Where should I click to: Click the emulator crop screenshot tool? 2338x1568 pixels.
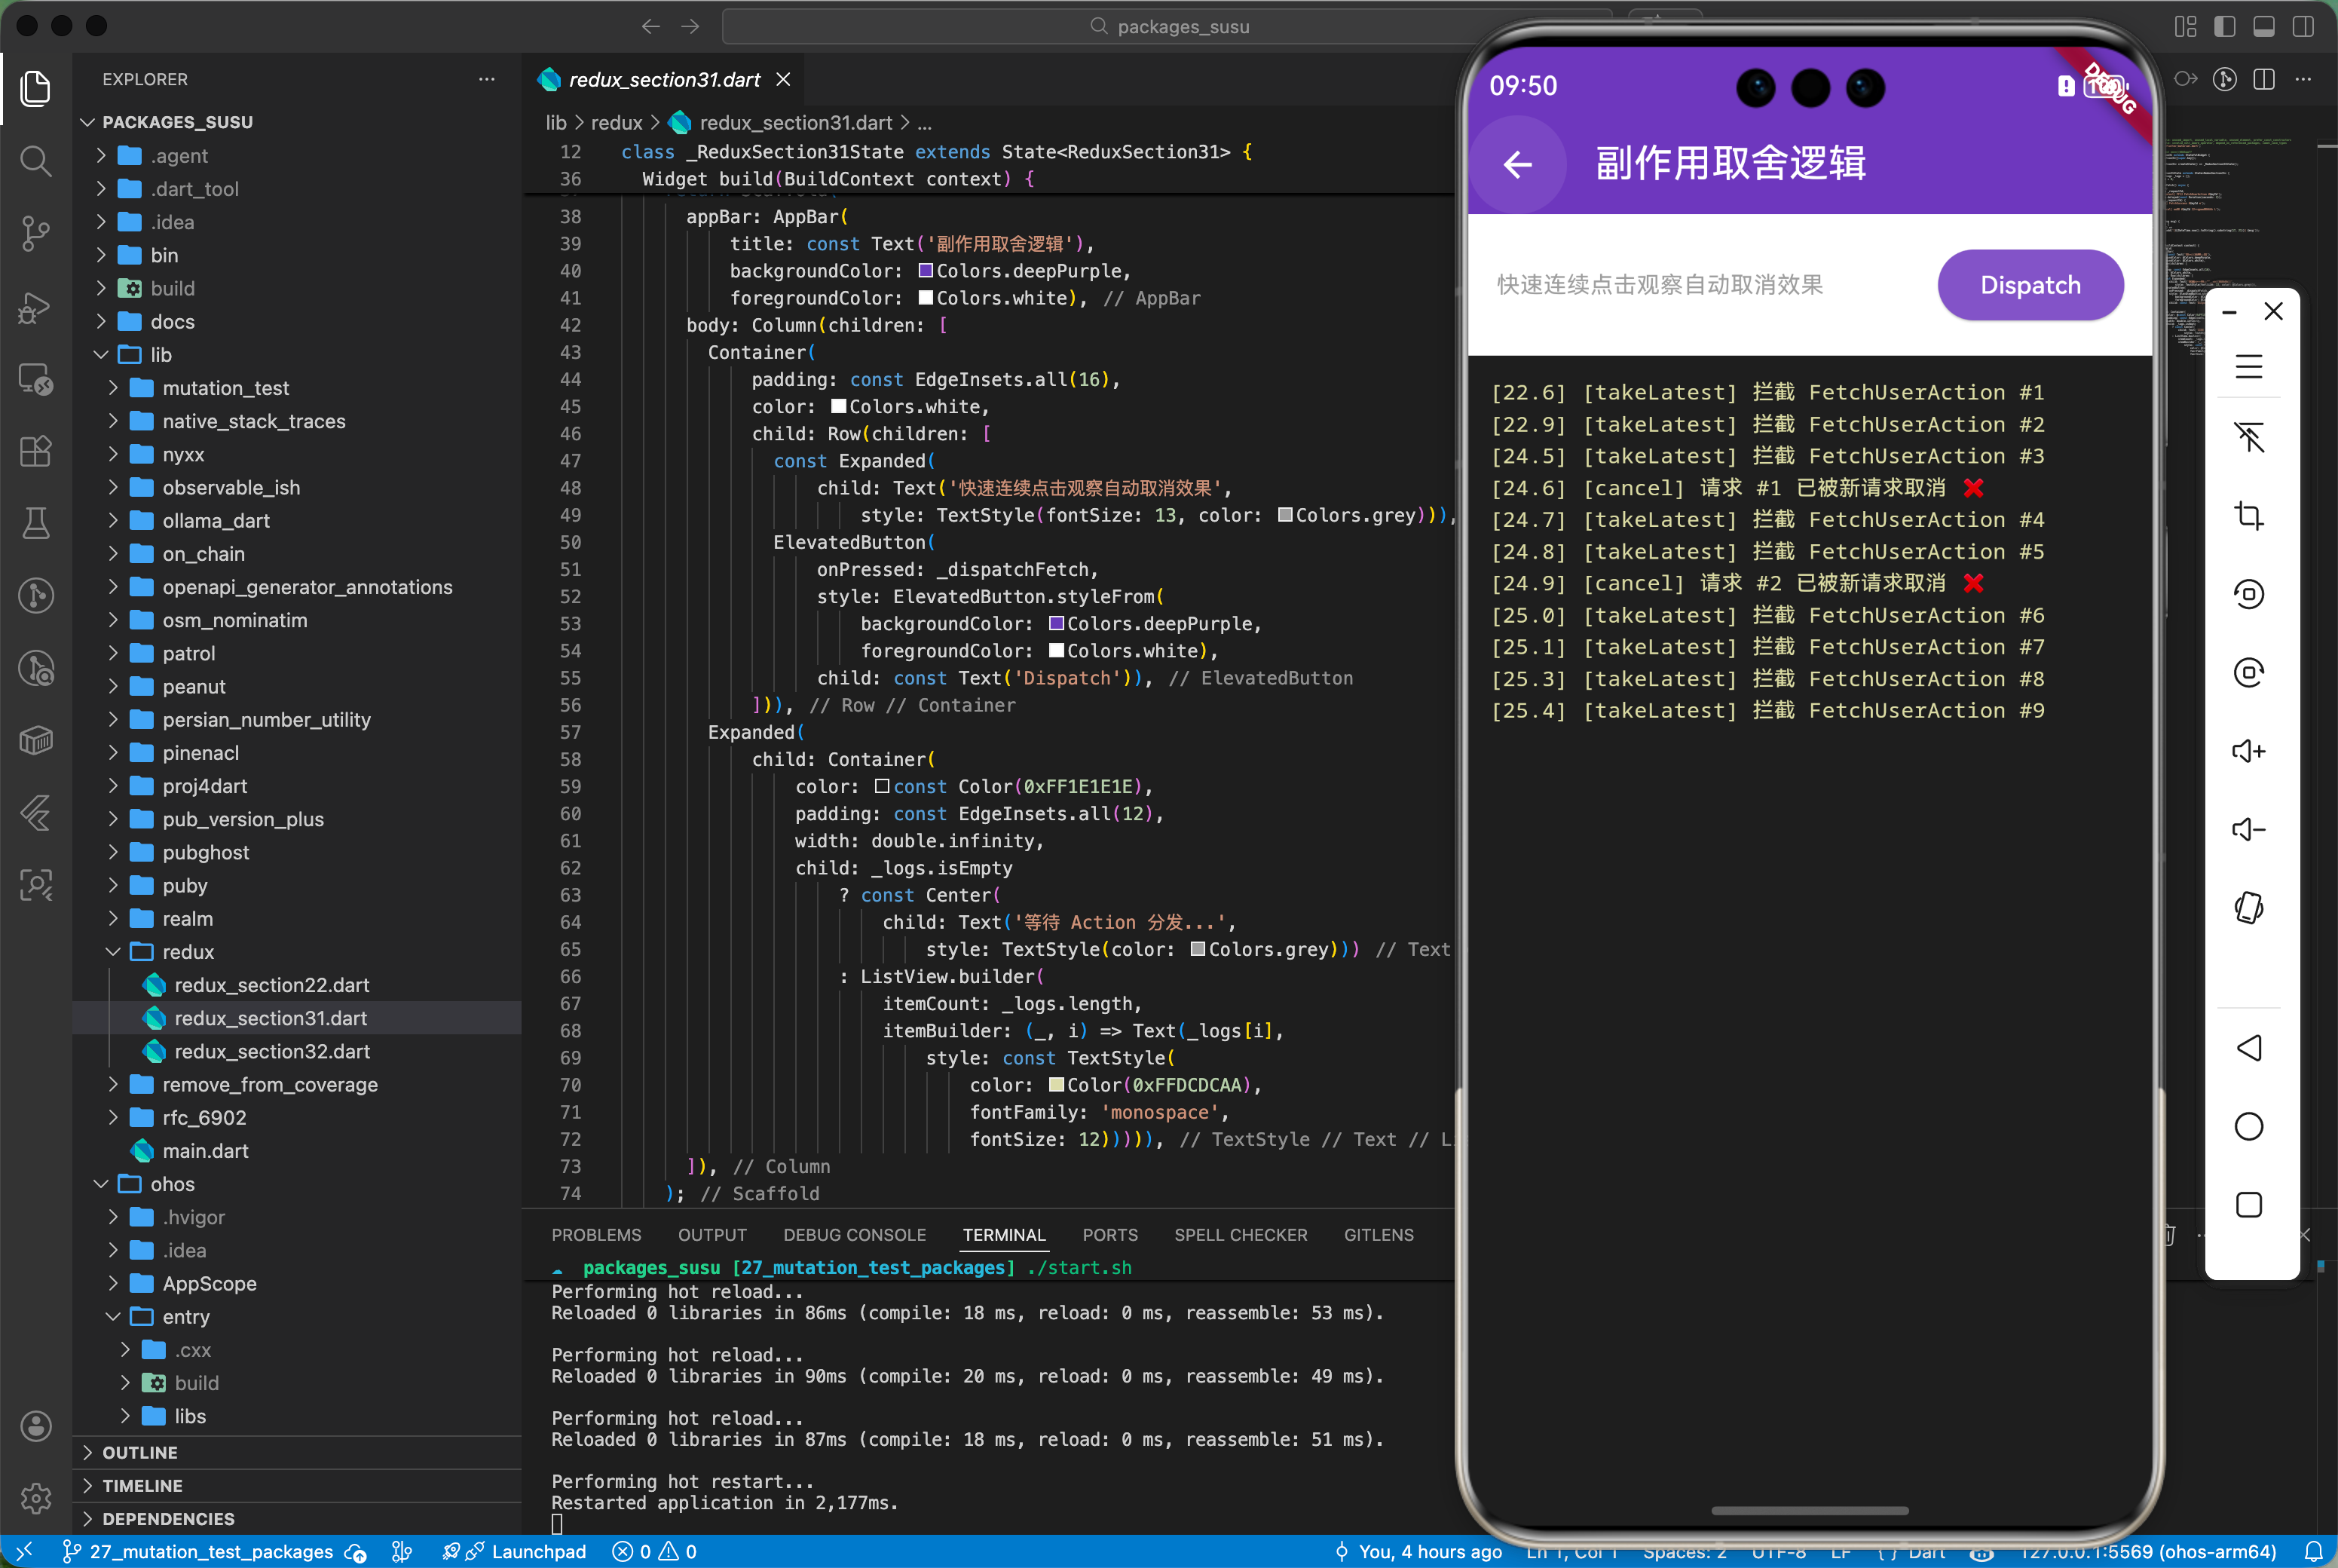[2248, 516]
